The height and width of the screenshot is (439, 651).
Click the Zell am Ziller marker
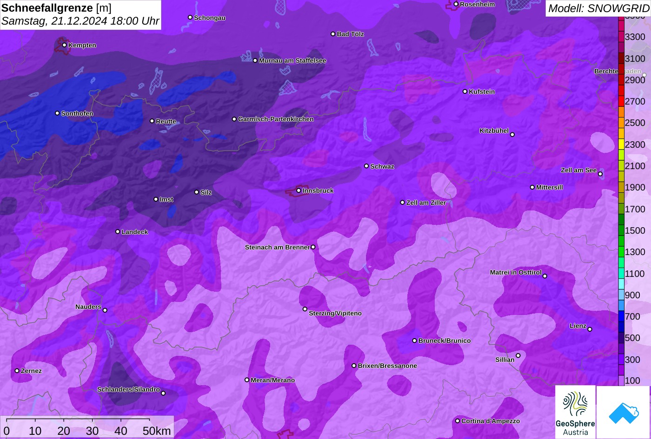[x=403, y=202]
